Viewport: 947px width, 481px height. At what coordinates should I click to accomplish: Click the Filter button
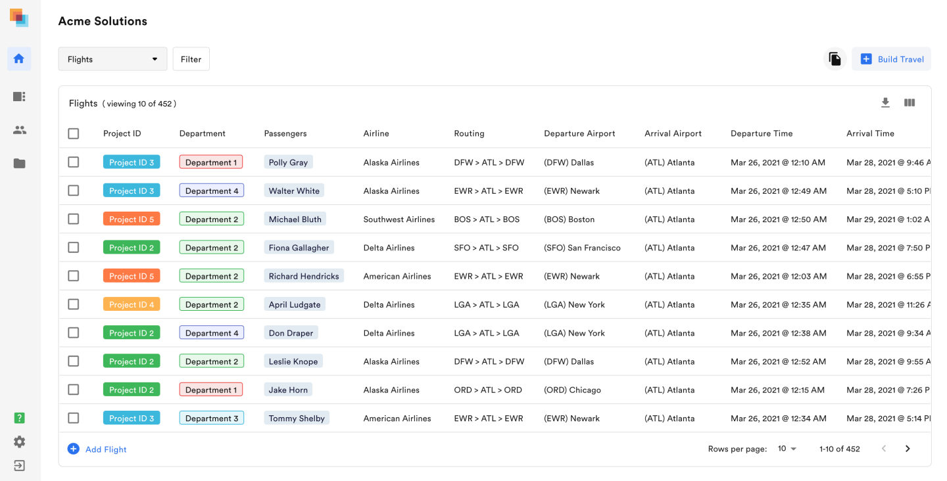point(191,59)
